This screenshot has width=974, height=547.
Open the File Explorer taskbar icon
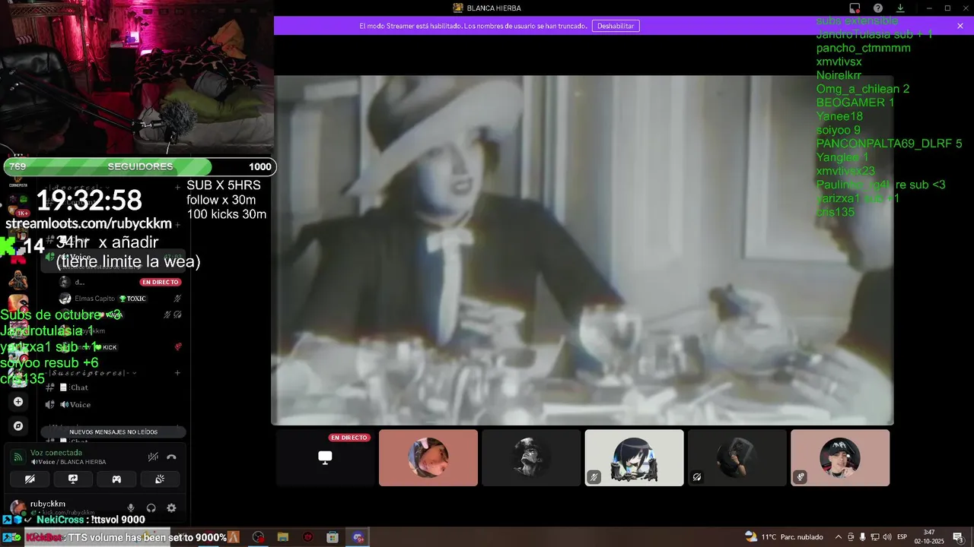[x=283, y=537]
